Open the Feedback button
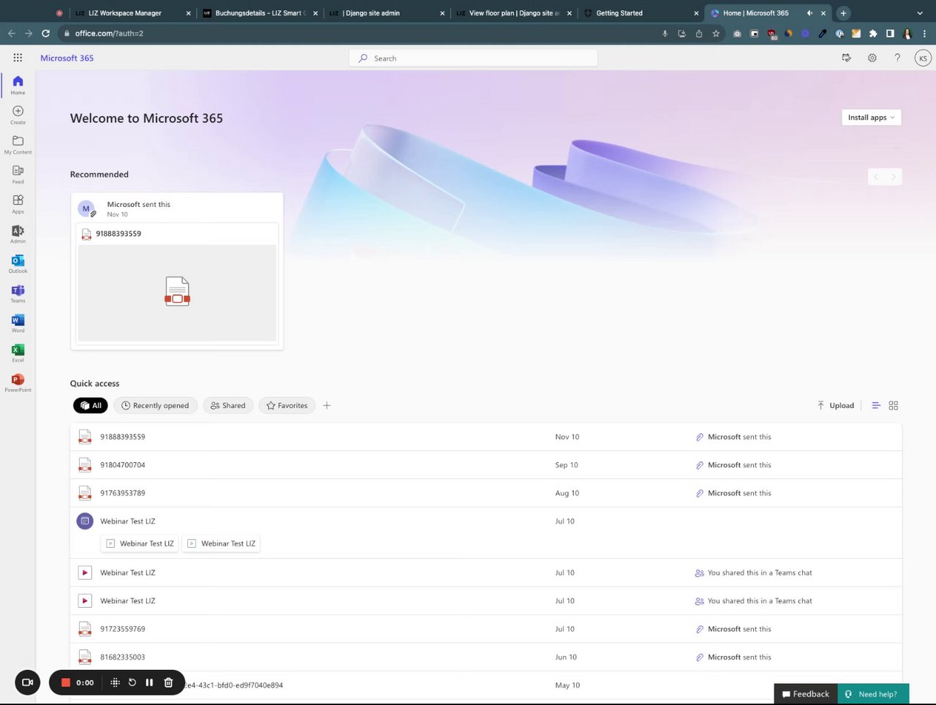936x705 pixels. click(x=806, y=694)
